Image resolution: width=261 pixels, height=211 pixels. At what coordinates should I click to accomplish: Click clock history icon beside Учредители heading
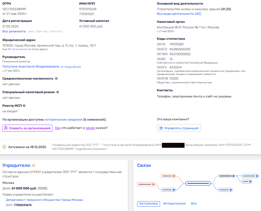pyautogui.click(x=33, y=166)
